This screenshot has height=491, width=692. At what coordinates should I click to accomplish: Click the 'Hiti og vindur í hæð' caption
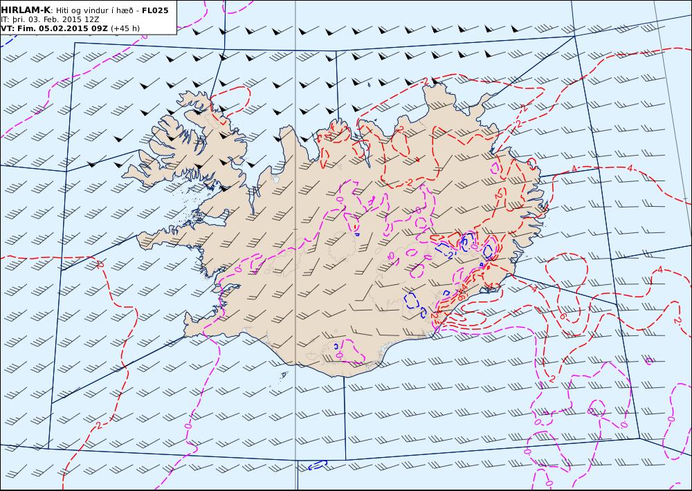click(94, 10)
